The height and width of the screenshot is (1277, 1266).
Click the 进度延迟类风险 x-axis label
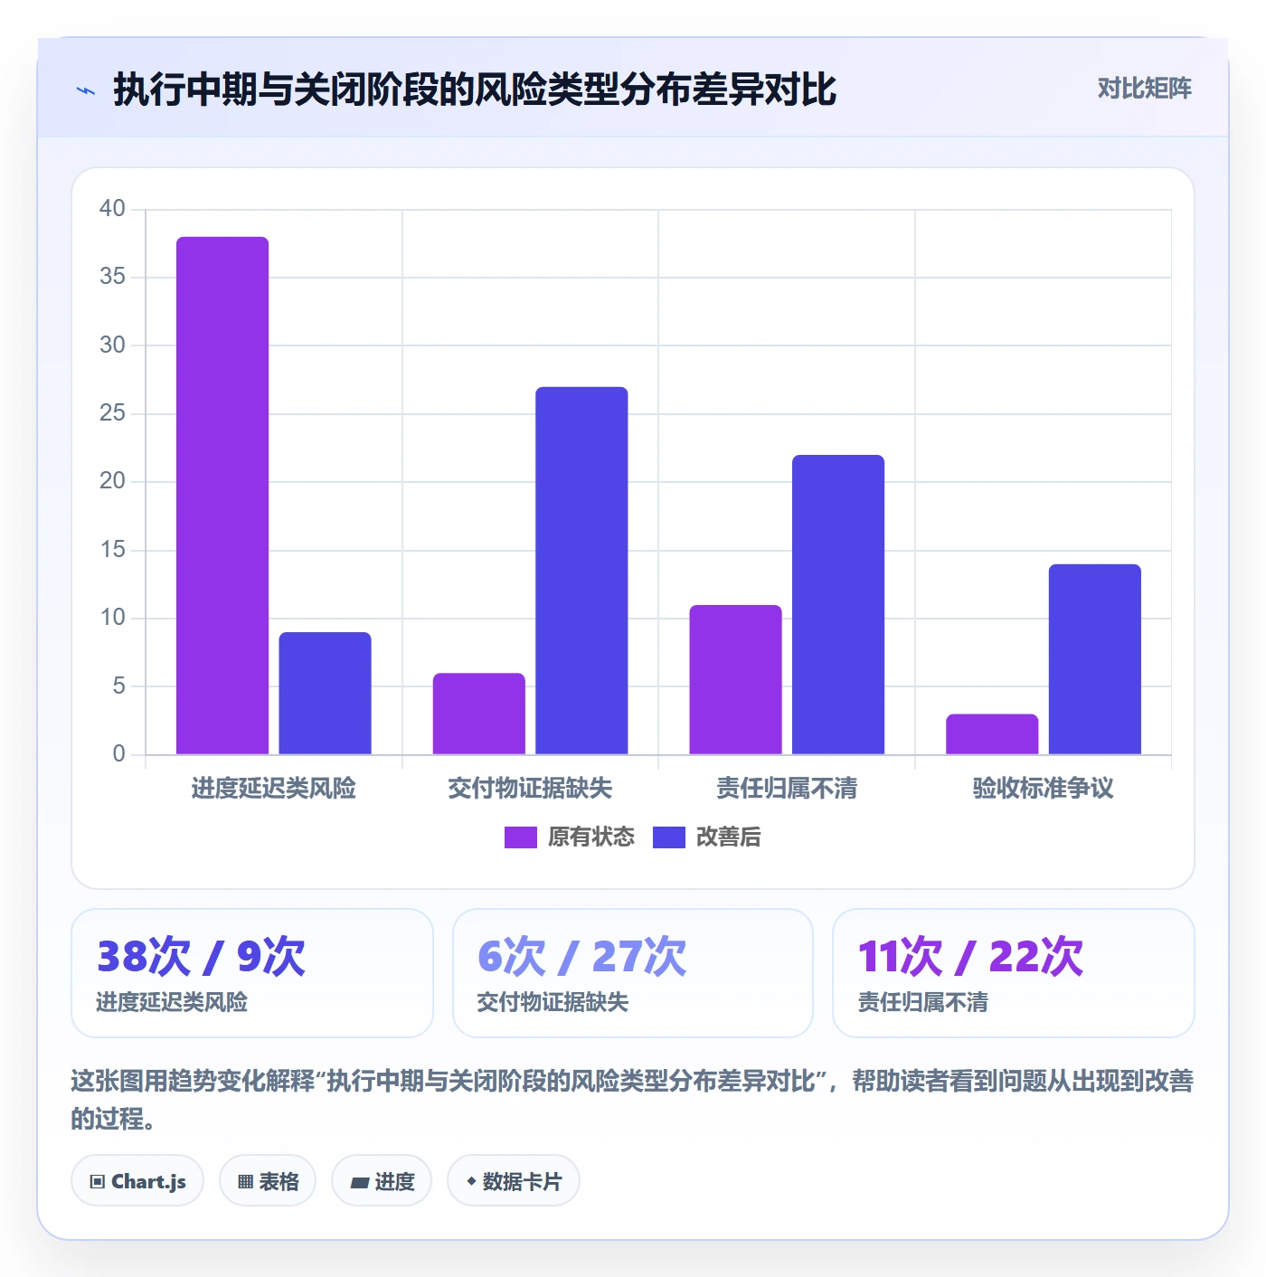tap(274, 789)
